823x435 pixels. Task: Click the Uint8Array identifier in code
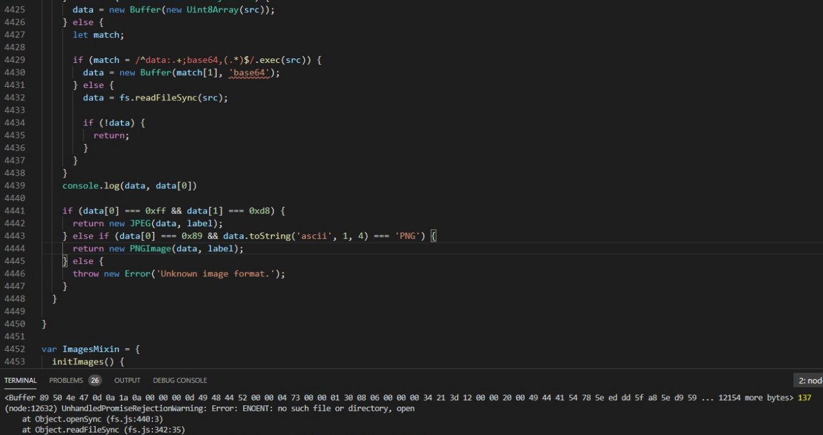click(212, 10)
